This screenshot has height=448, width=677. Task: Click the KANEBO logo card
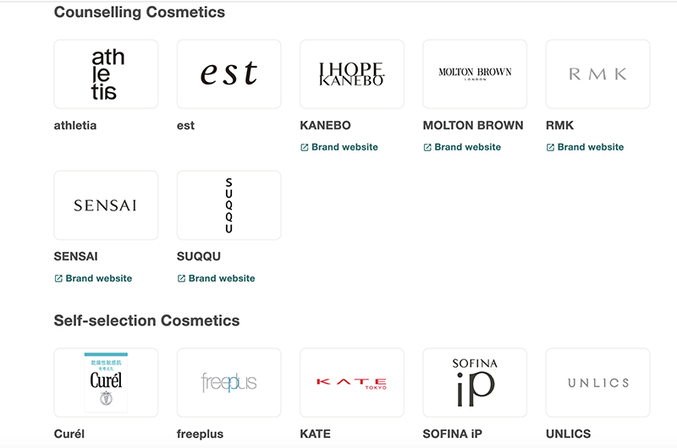click(352, 74)
